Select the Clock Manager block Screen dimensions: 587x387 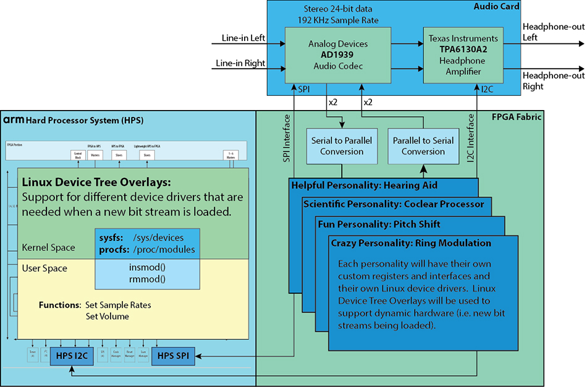coord(116,355)
